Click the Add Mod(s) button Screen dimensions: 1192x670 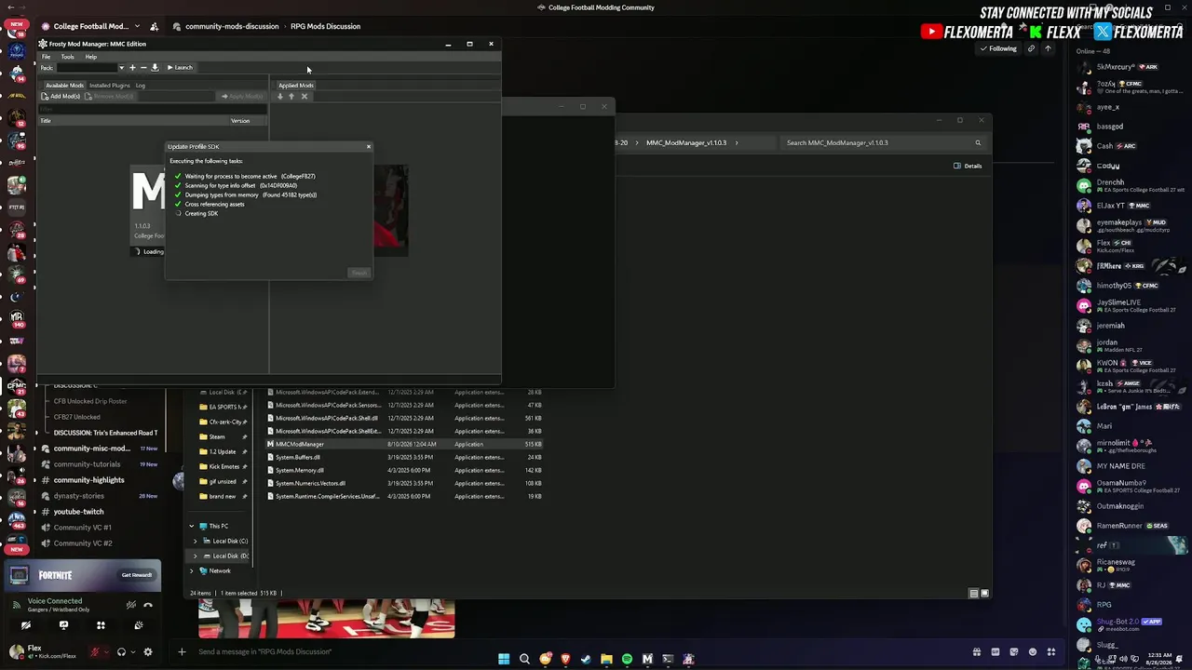(61, 96)
